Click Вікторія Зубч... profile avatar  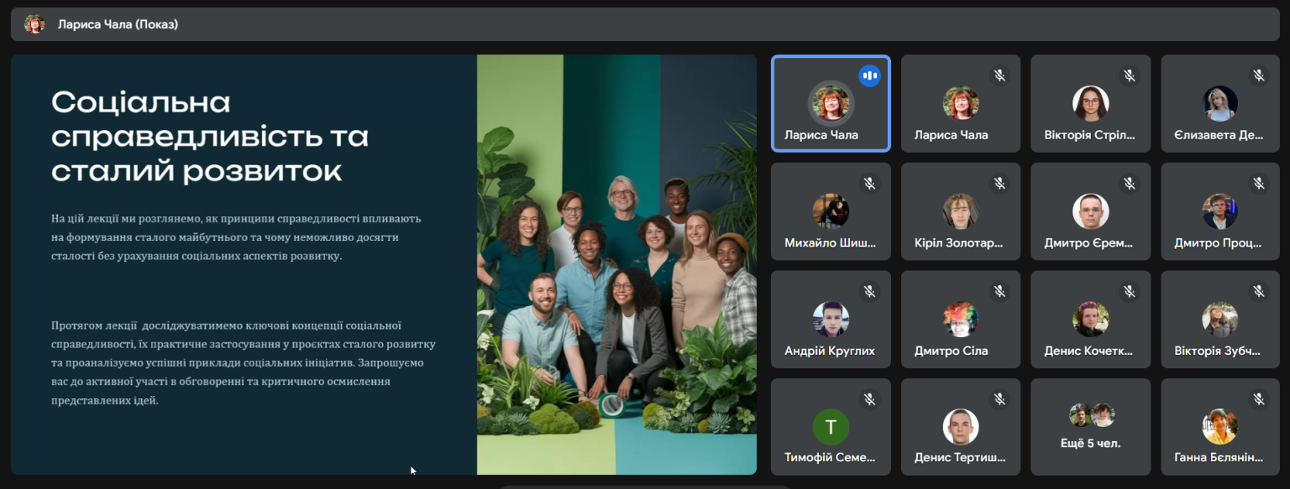(1219, 320)
